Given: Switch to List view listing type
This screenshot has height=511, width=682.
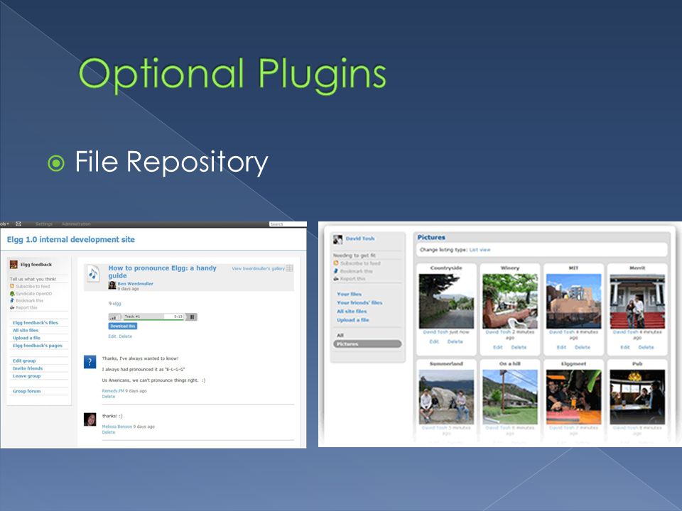Looking at the screenshot, I should pos(480,250).
